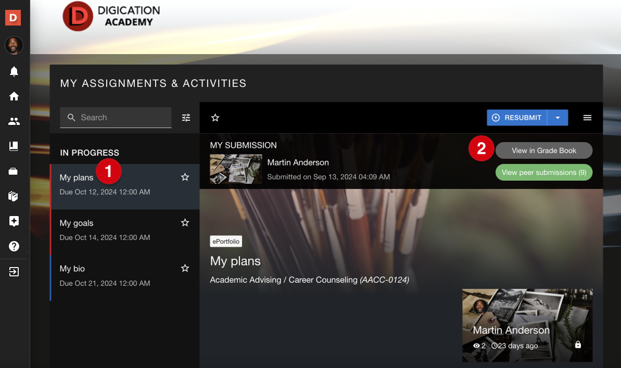Click the View in Grade Book button
This screenshot has width=621, height=368.
pos(544,150)
